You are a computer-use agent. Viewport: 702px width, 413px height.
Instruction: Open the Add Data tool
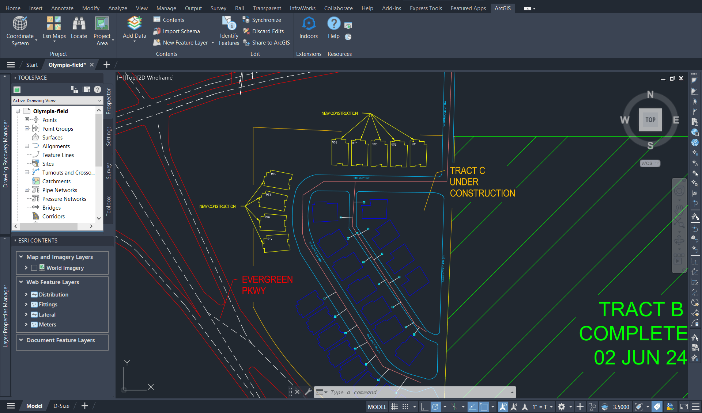134,29
